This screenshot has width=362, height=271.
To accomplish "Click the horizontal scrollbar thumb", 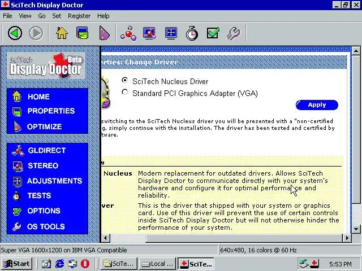I will [244, 238].
